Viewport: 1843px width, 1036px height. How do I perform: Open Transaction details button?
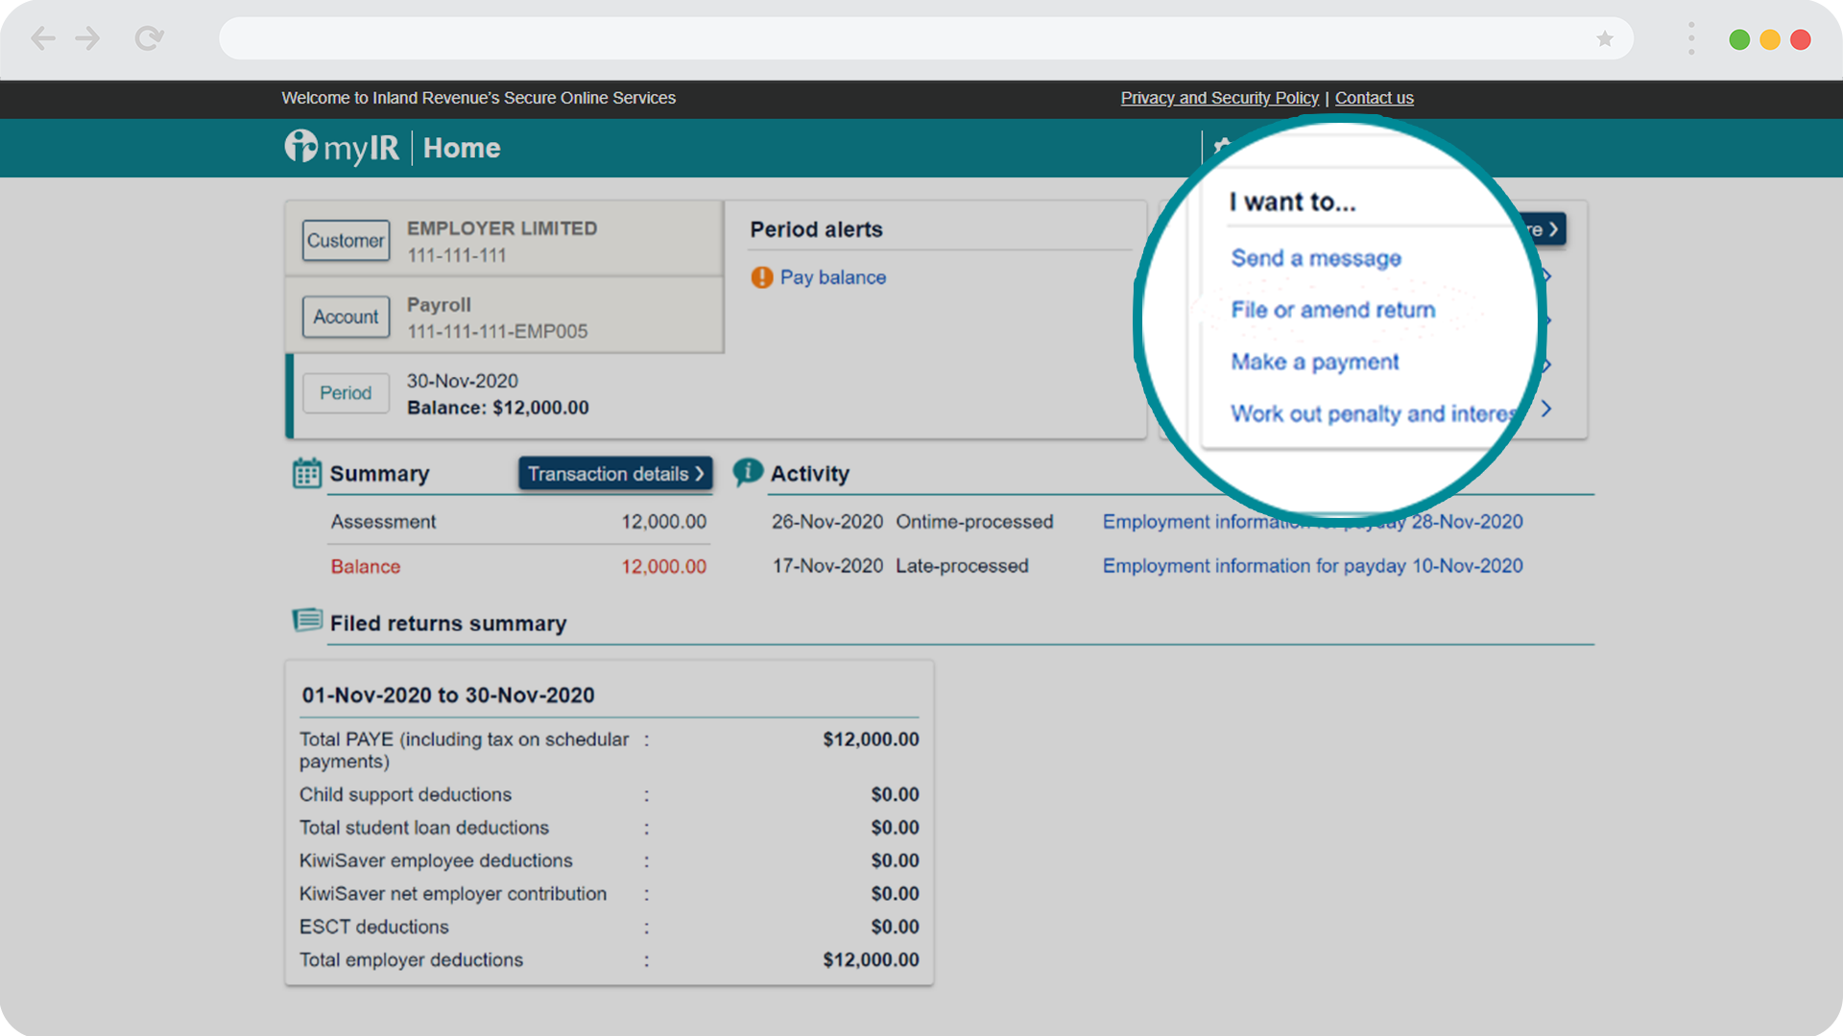point(615,474)
